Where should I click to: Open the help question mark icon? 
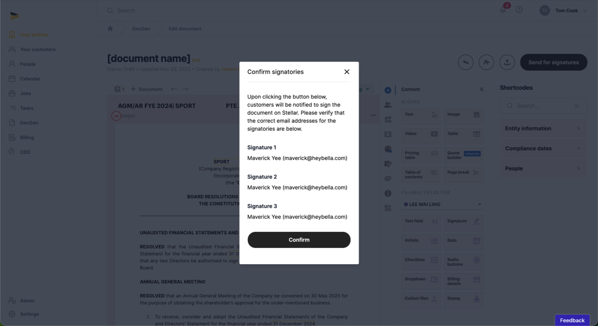pos(519,10)
